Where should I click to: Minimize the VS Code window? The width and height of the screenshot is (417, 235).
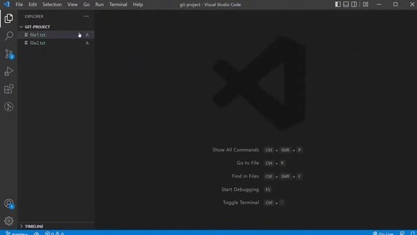(x=379, y=5)
